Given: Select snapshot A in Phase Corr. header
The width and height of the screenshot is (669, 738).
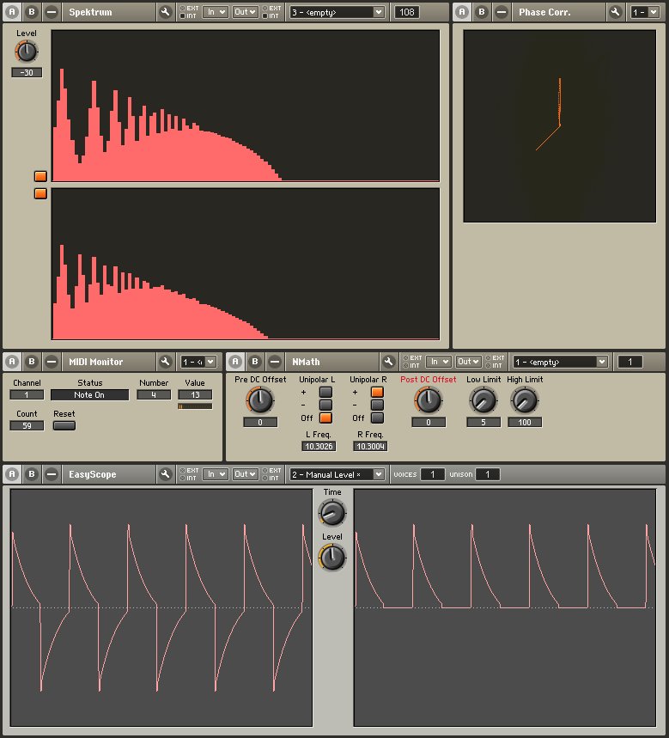Looking at the screenshot, I should pos(462,12).
